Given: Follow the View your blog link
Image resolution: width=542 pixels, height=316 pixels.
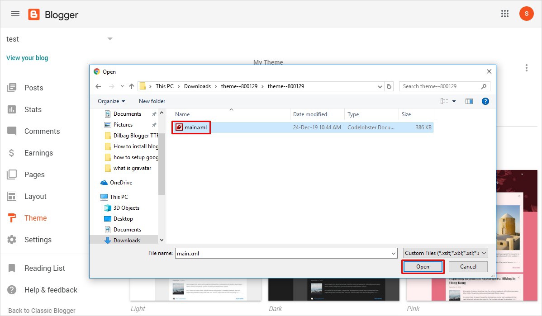Looking at the screenshot, I should click(27, 58).
